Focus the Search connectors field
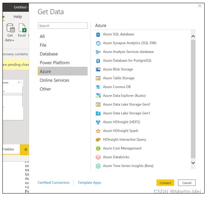This screenshot has width=206, height=197. [x=62, y=25]
